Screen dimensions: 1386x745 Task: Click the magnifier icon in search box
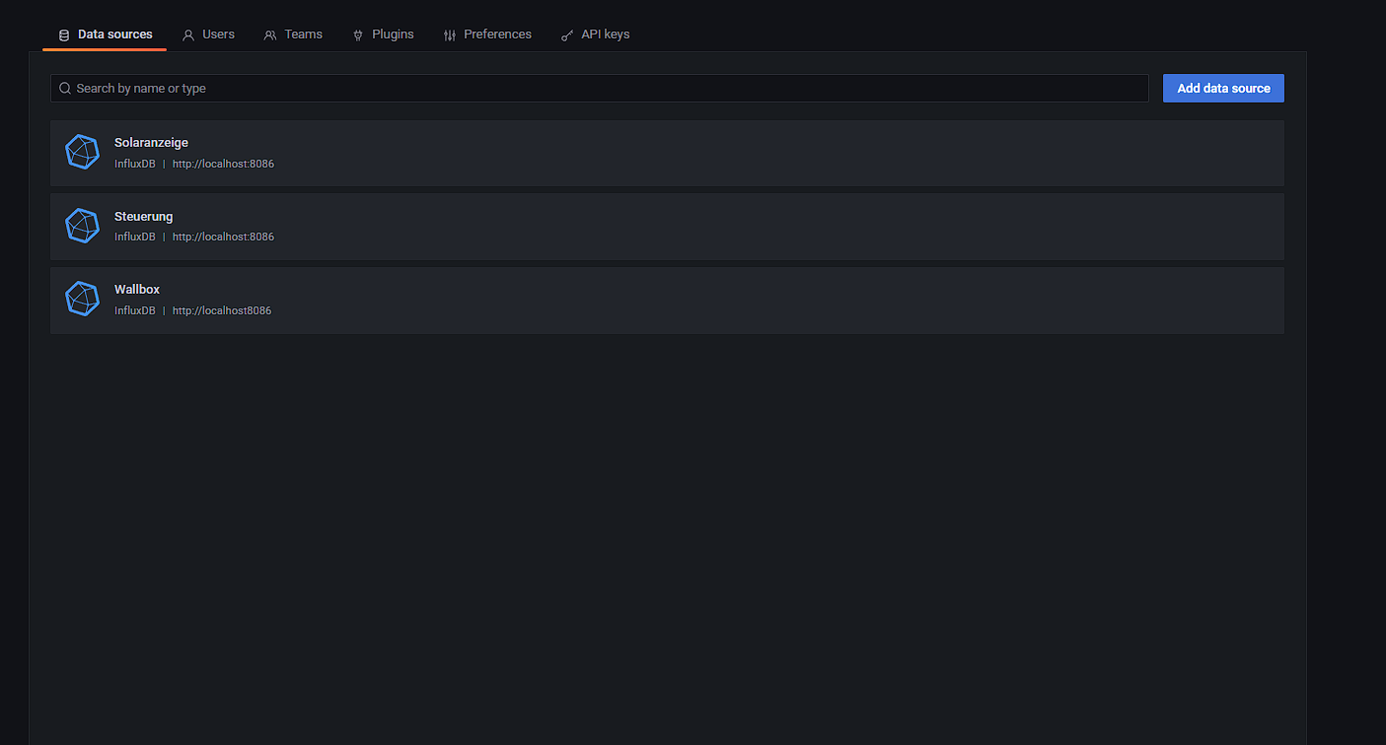coord(65,89)
